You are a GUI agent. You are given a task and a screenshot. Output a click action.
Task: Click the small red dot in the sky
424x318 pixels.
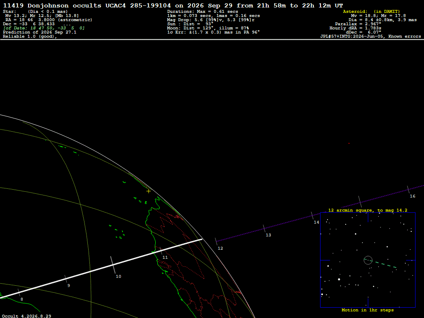[349, 143]
